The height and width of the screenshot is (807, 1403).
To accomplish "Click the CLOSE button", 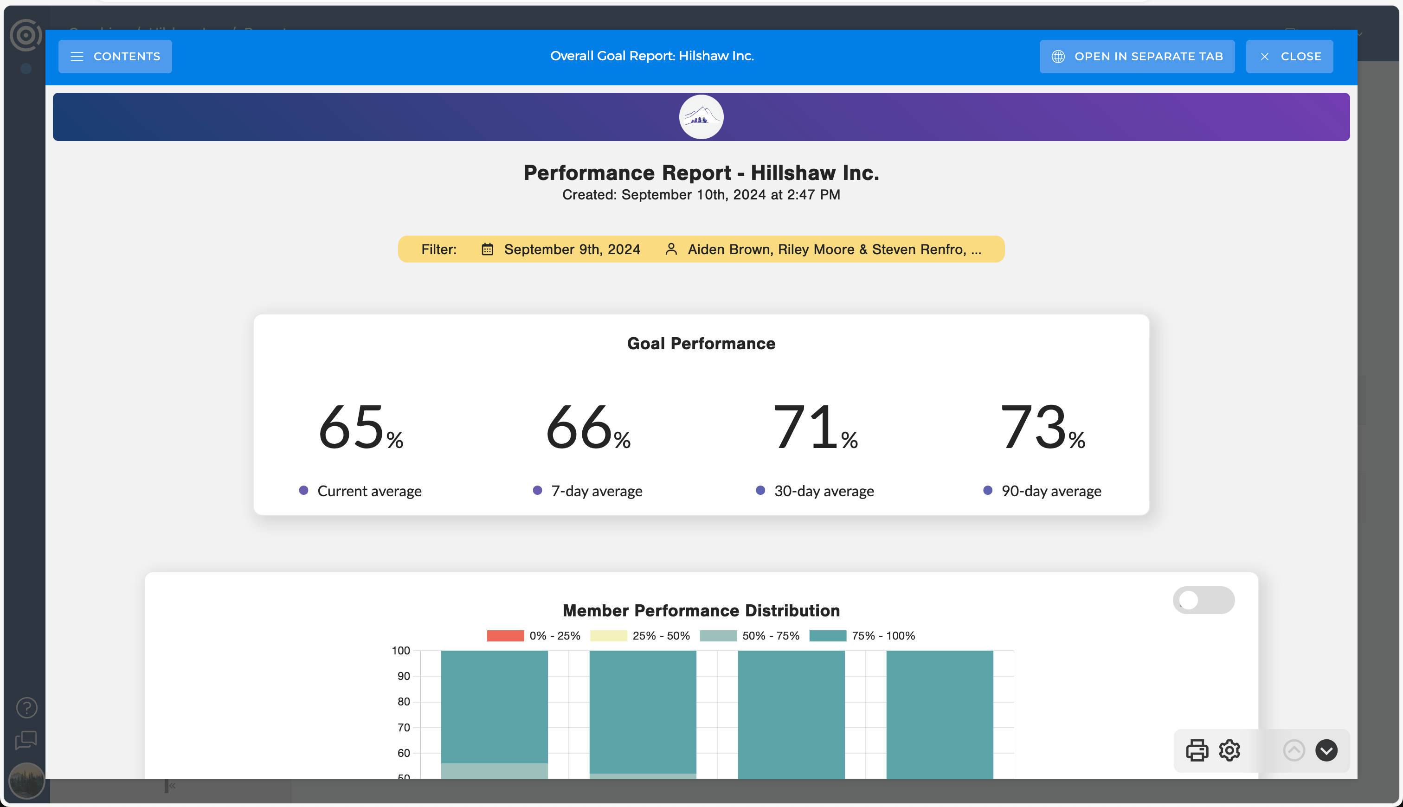I will 1290,56.
